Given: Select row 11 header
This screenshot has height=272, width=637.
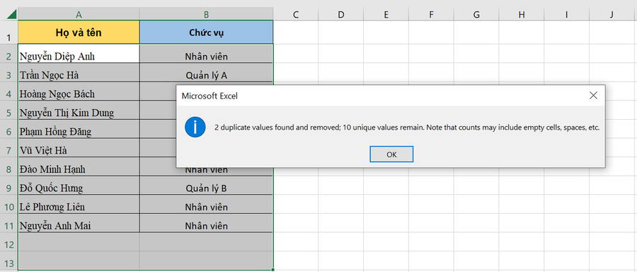Looking at the screenshot, I should point(9,223).
